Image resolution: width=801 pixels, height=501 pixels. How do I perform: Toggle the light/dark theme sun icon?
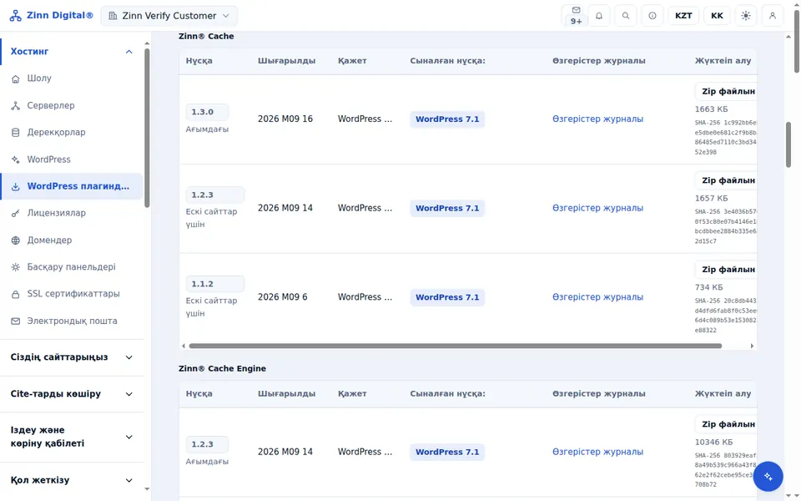pos(746,16)
